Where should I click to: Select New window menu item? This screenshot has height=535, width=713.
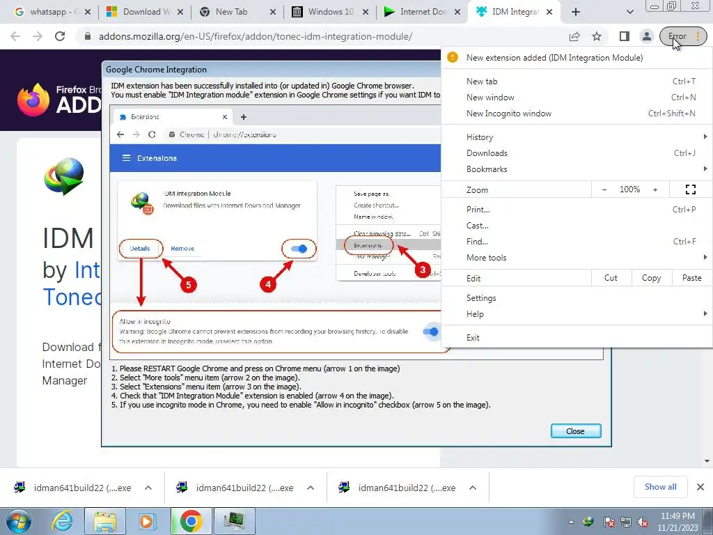coord(577,98)
